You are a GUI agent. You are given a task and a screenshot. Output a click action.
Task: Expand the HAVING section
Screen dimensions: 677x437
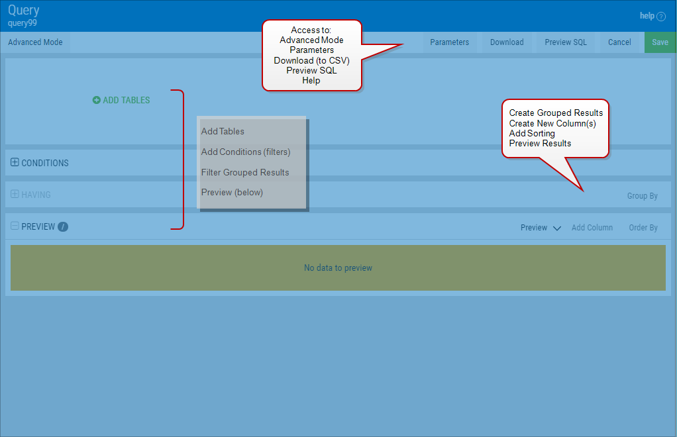(13, 195)
